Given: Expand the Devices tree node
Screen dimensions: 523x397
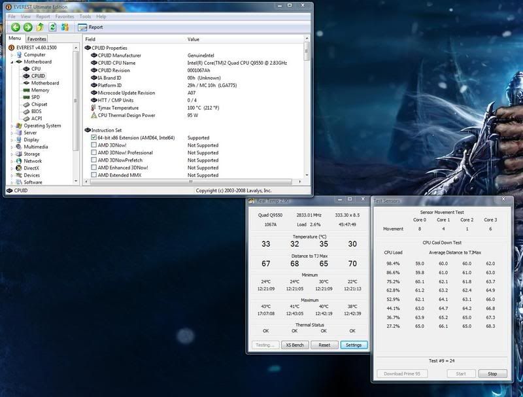Looking at the screenshot, I should click(x=12, y=175).
